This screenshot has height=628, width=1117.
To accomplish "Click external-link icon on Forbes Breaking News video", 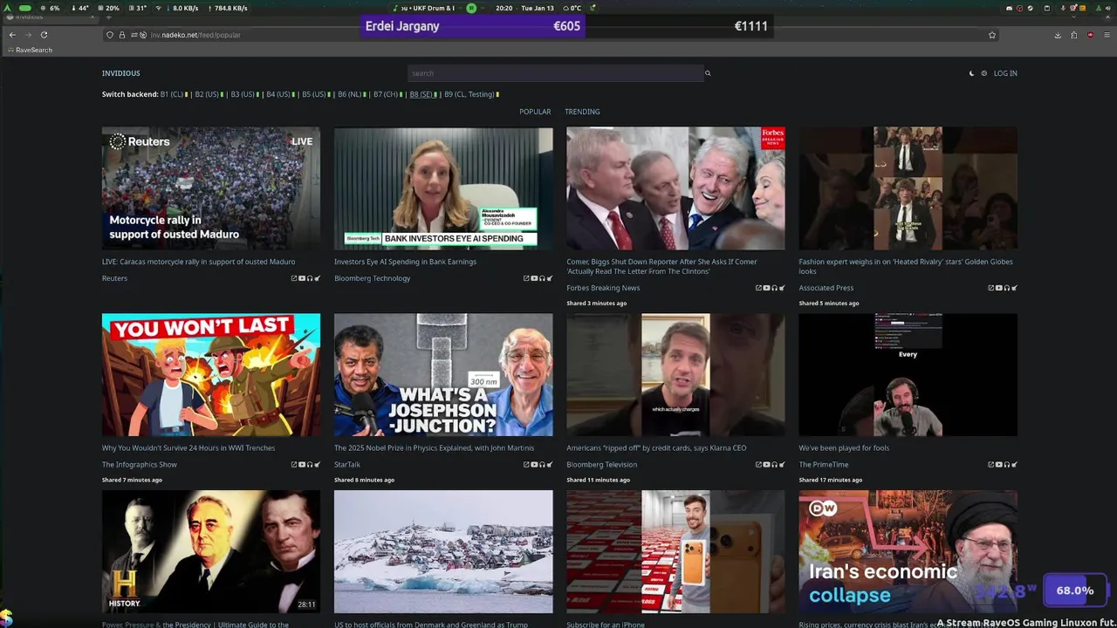I will click(x=758, y=288).
